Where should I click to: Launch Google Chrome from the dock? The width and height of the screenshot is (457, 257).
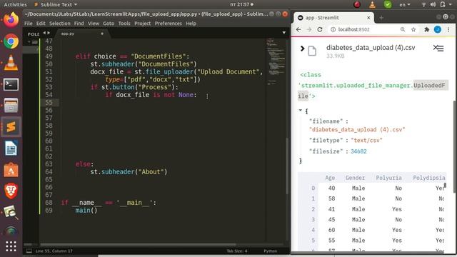[x=11, y=41]
